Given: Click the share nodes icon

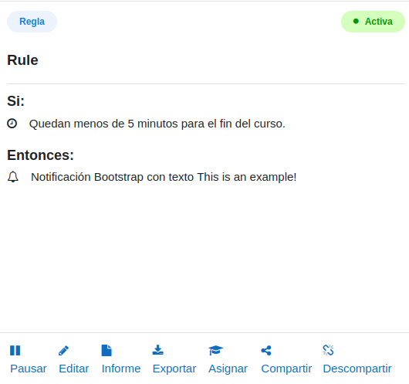Looking at the screenshot, I should (x=266, y=350).
